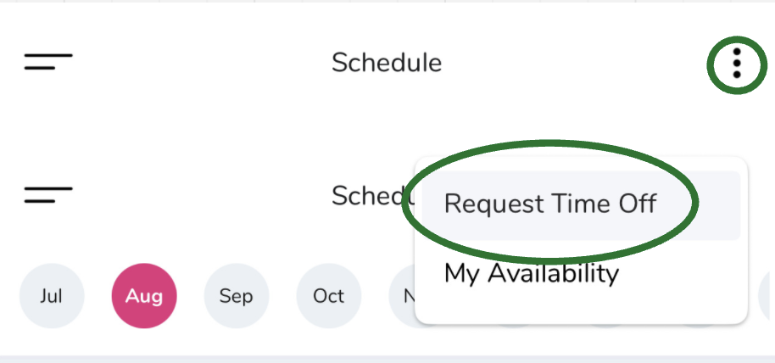Click the thin grey strip above the header
This screenshot has height=363, width=775.
(387, 2)
